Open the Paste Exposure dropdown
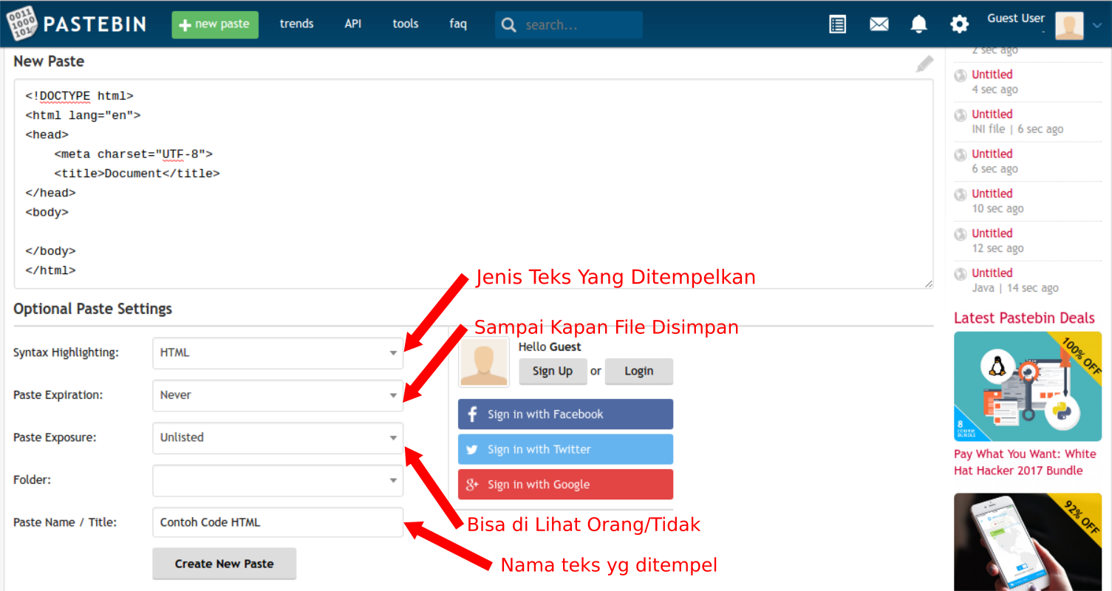Image resolution: width=1112 pixels, height=591 pixels. pos(278,437)
